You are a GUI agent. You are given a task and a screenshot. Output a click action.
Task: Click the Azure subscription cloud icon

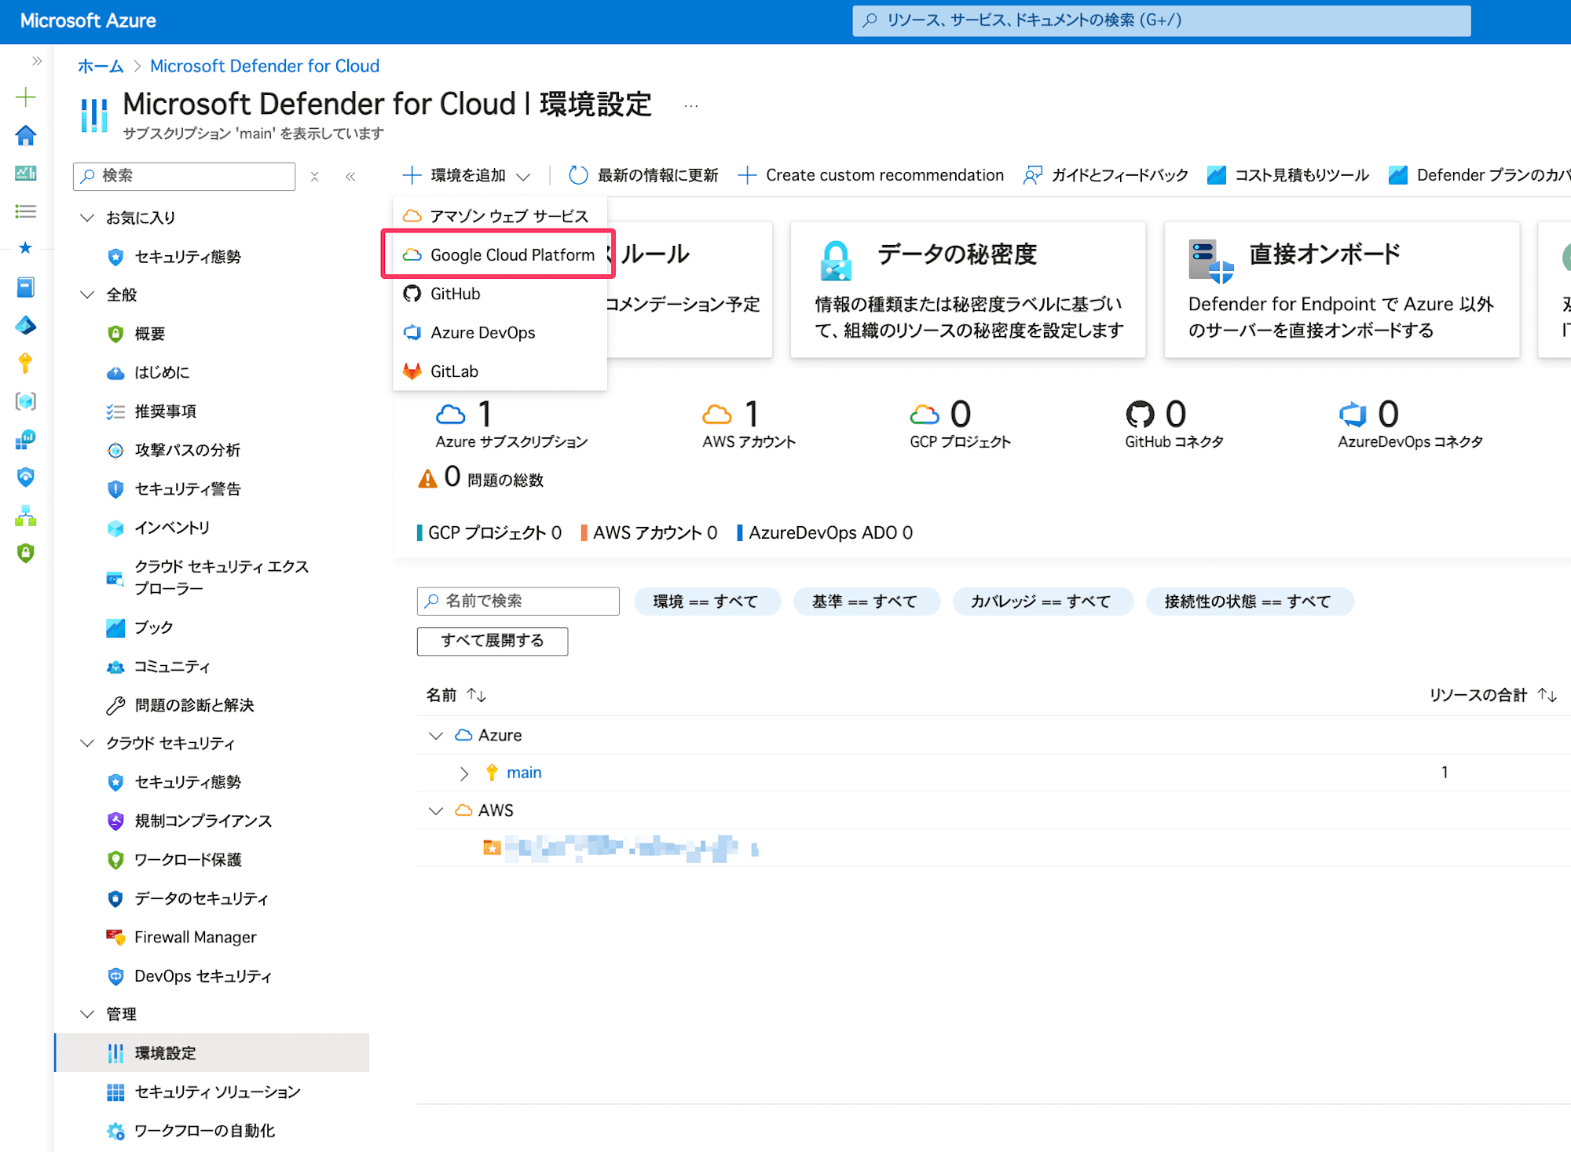[450, 414]
